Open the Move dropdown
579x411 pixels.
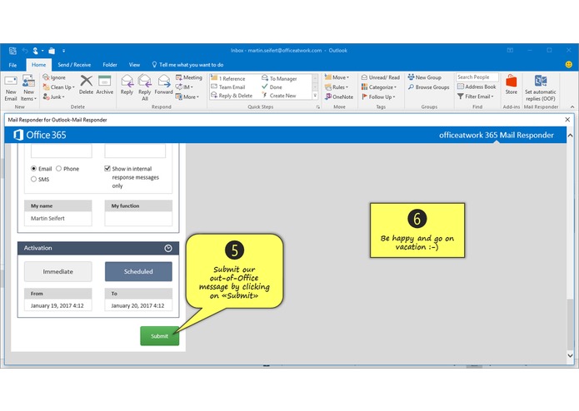pyautogui.click(x=337, y=77)
